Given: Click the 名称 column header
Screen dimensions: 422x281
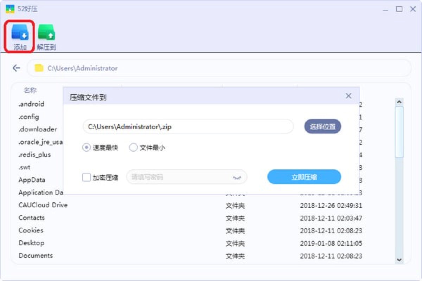Looking at the screenshot, I should click(x=30, y=90).
